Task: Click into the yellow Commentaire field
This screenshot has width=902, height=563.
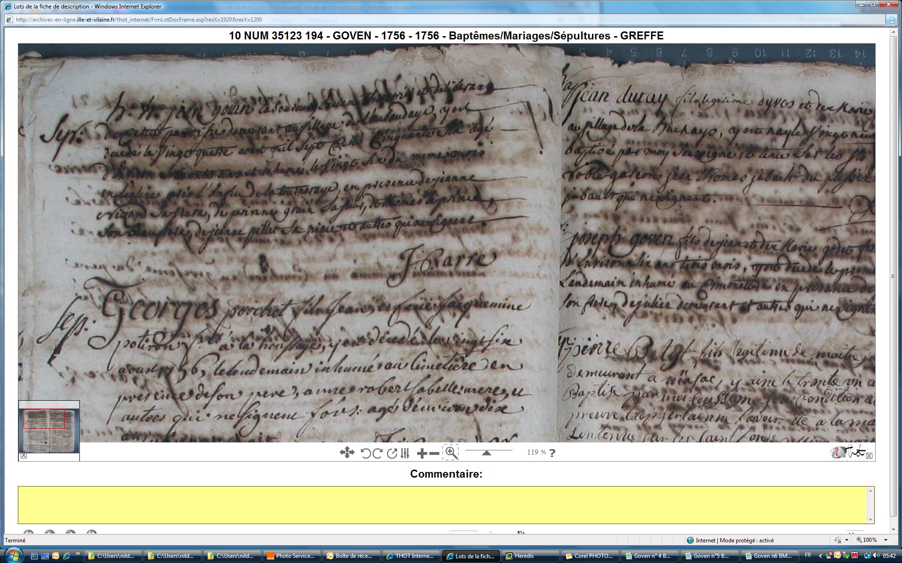Action: 442,504
